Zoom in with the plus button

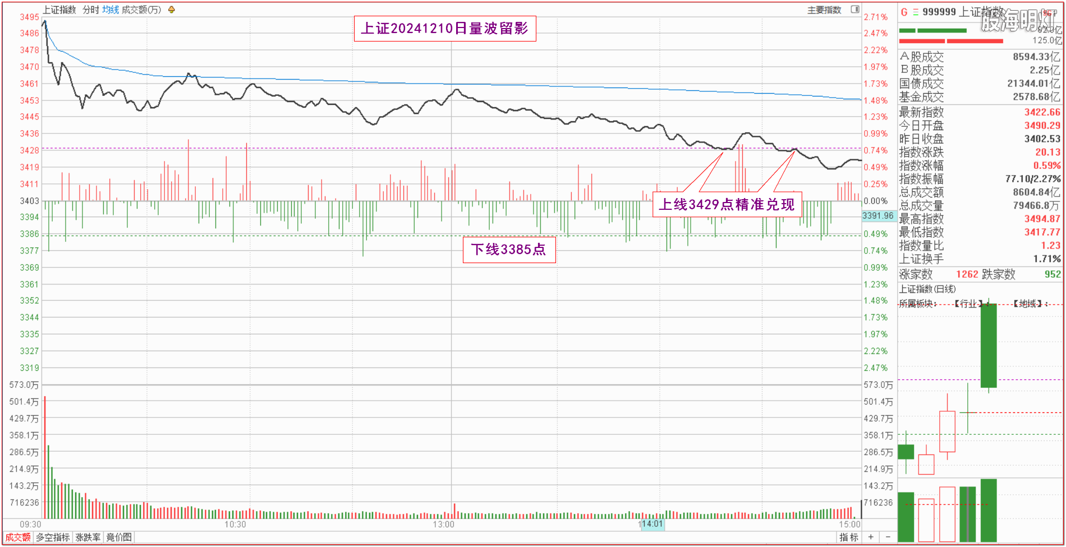[x=871, y=537]
